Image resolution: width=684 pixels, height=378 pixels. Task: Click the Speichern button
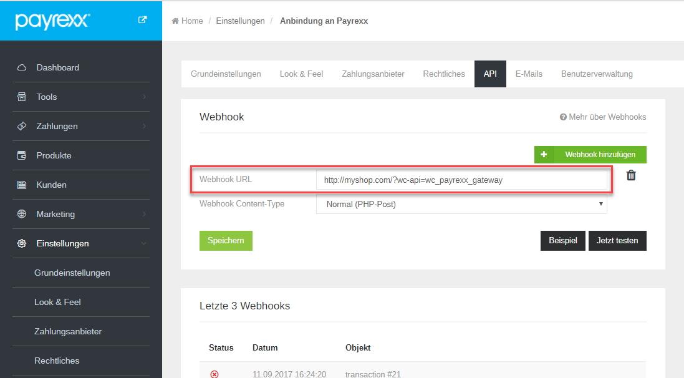click(x=226, y=241)
